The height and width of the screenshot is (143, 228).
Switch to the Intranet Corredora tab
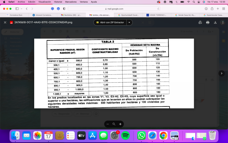(43, 15)
